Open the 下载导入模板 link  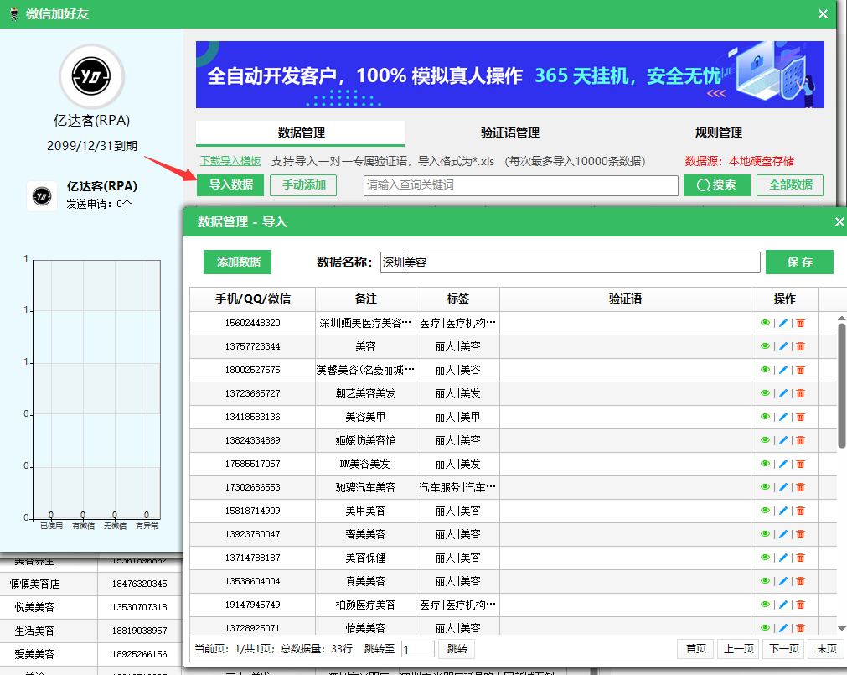point(230,161)
